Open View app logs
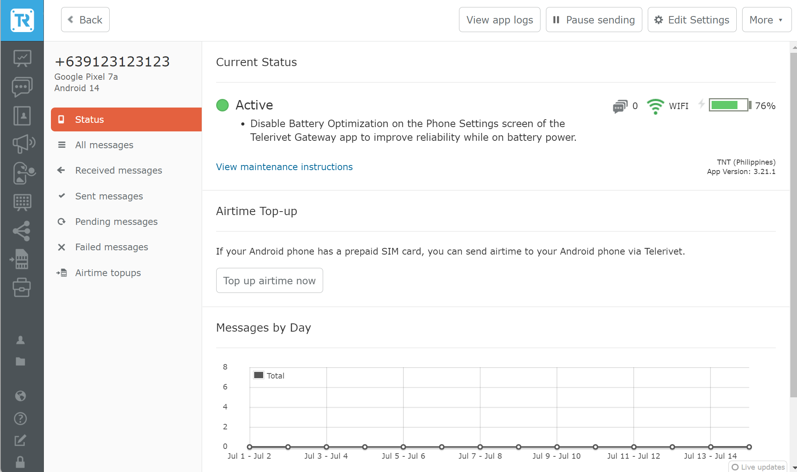The image size is (797, 472). 499,20
